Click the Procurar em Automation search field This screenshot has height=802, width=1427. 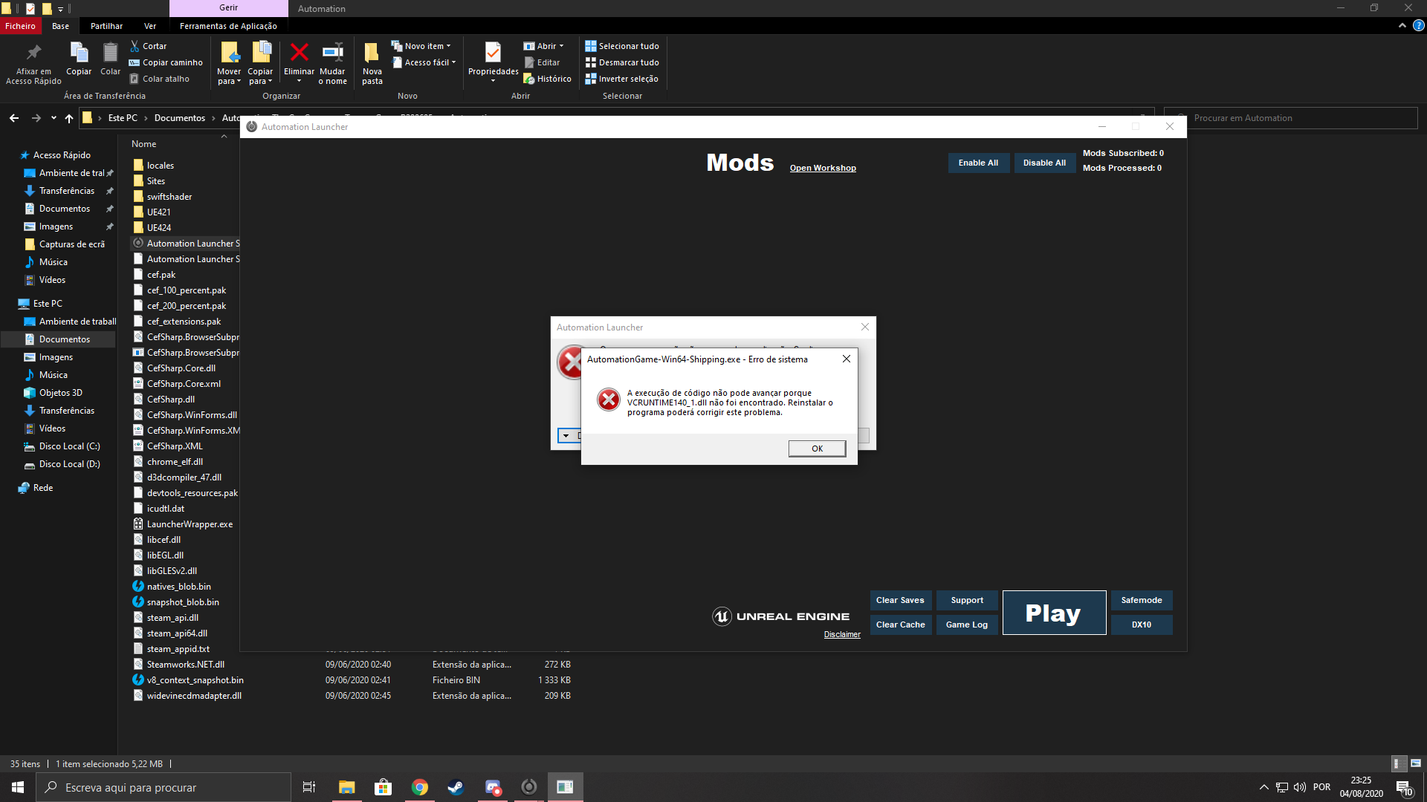point(1290,118)
